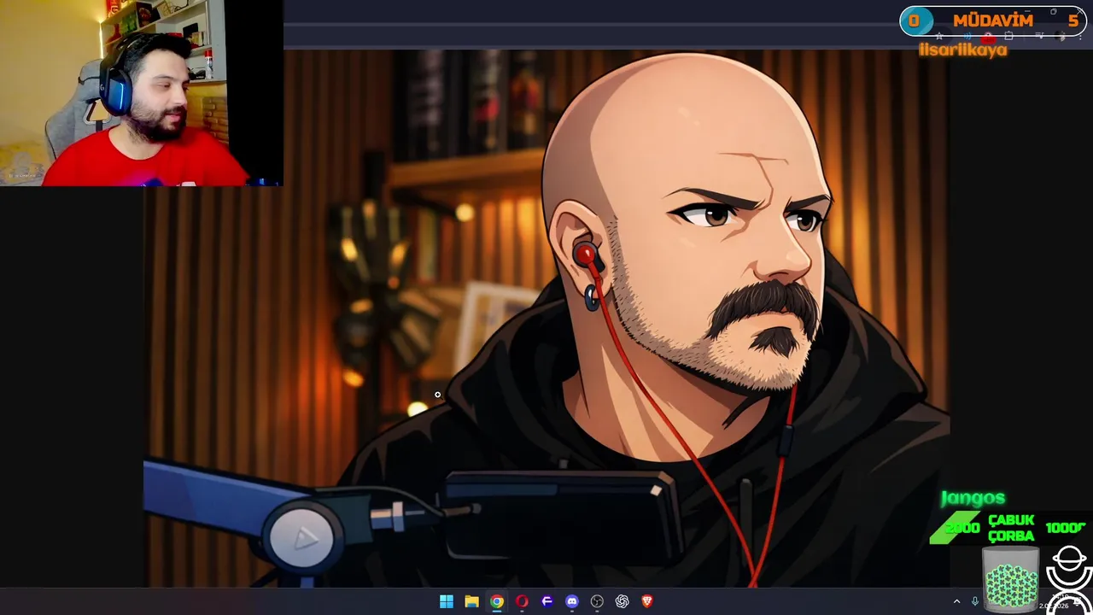Open the Windows Start menu
This screenshot has height=615, width=1093.
446,601
